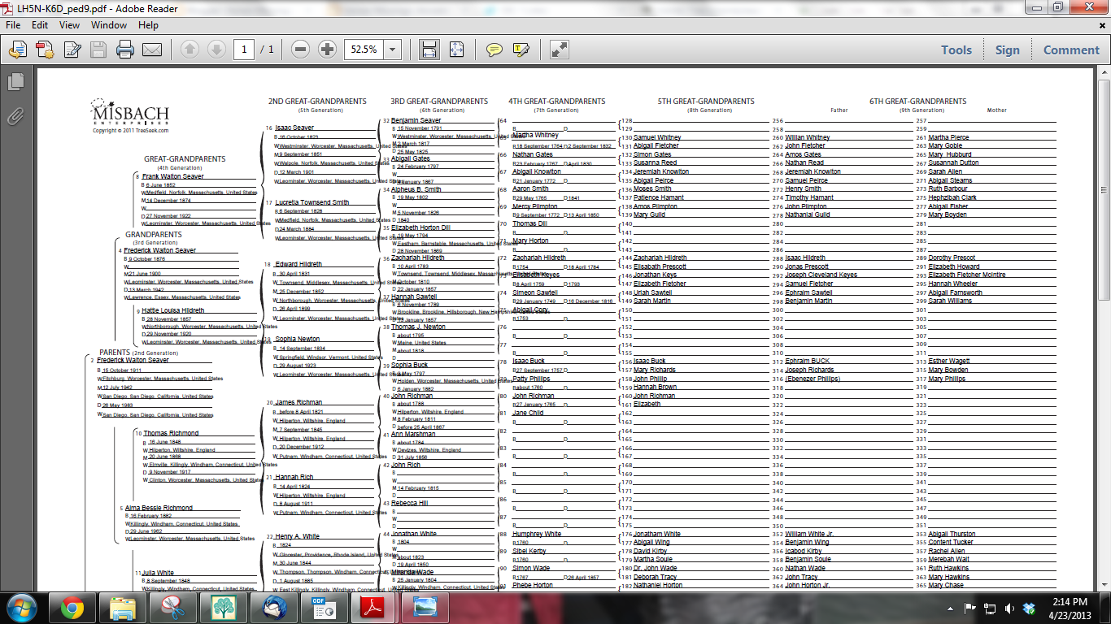Click the Sign/fill document pencil icon
This screenshot has height=624, width=1111.
pos(72,50)
